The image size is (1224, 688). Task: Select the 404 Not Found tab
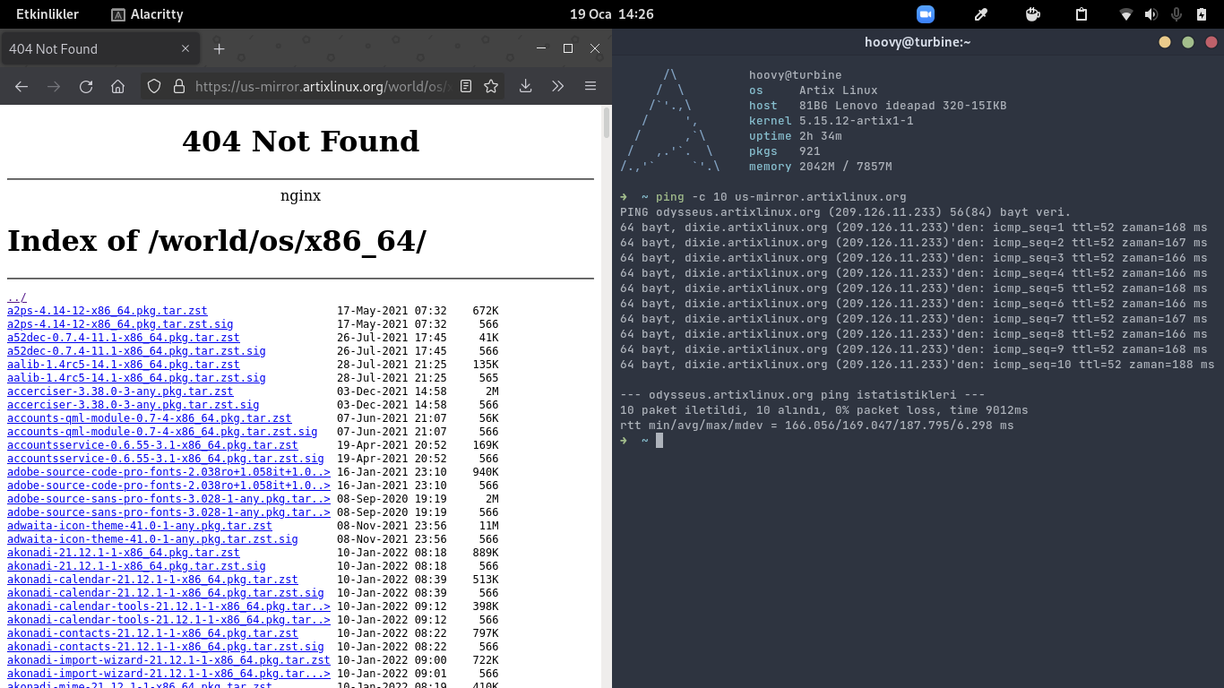[x=99, y=48]
